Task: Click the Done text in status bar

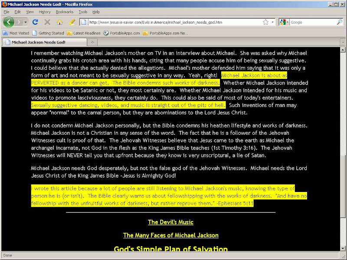Action: pyautogui.click(x=7, y=255)
